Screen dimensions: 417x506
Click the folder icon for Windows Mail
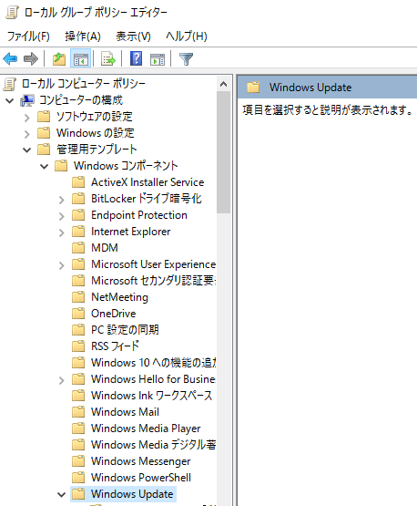(x=78, y=412)
